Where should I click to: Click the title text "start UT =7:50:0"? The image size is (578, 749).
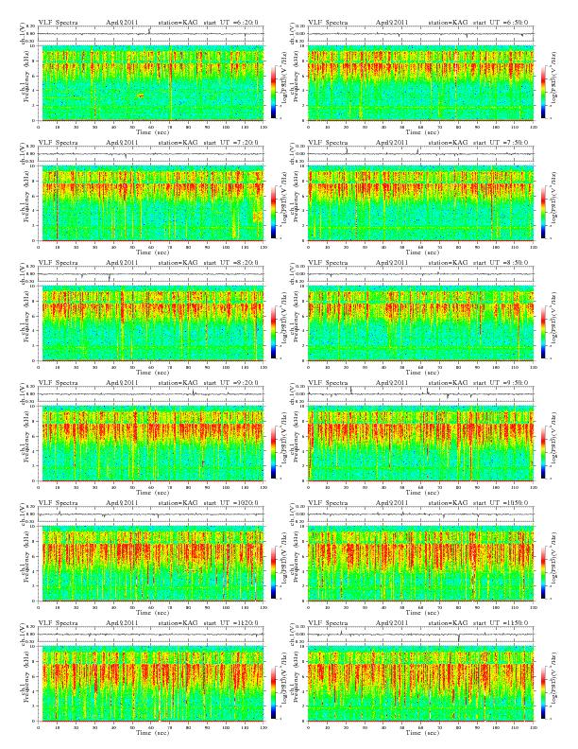coord(501,143)
